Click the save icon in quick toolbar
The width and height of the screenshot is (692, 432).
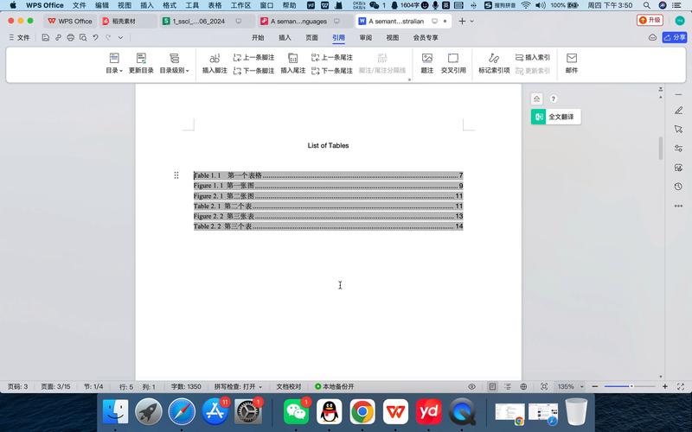tap(46, 37)
